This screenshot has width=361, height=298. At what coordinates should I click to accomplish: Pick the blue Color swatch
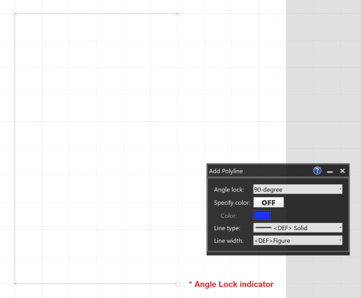(x=262, y=215)
